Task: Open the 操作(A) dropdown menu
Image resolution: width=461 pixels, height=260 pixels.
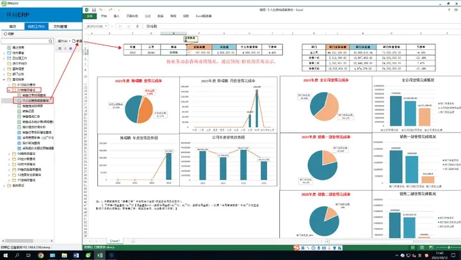Action: pos(63,41)
